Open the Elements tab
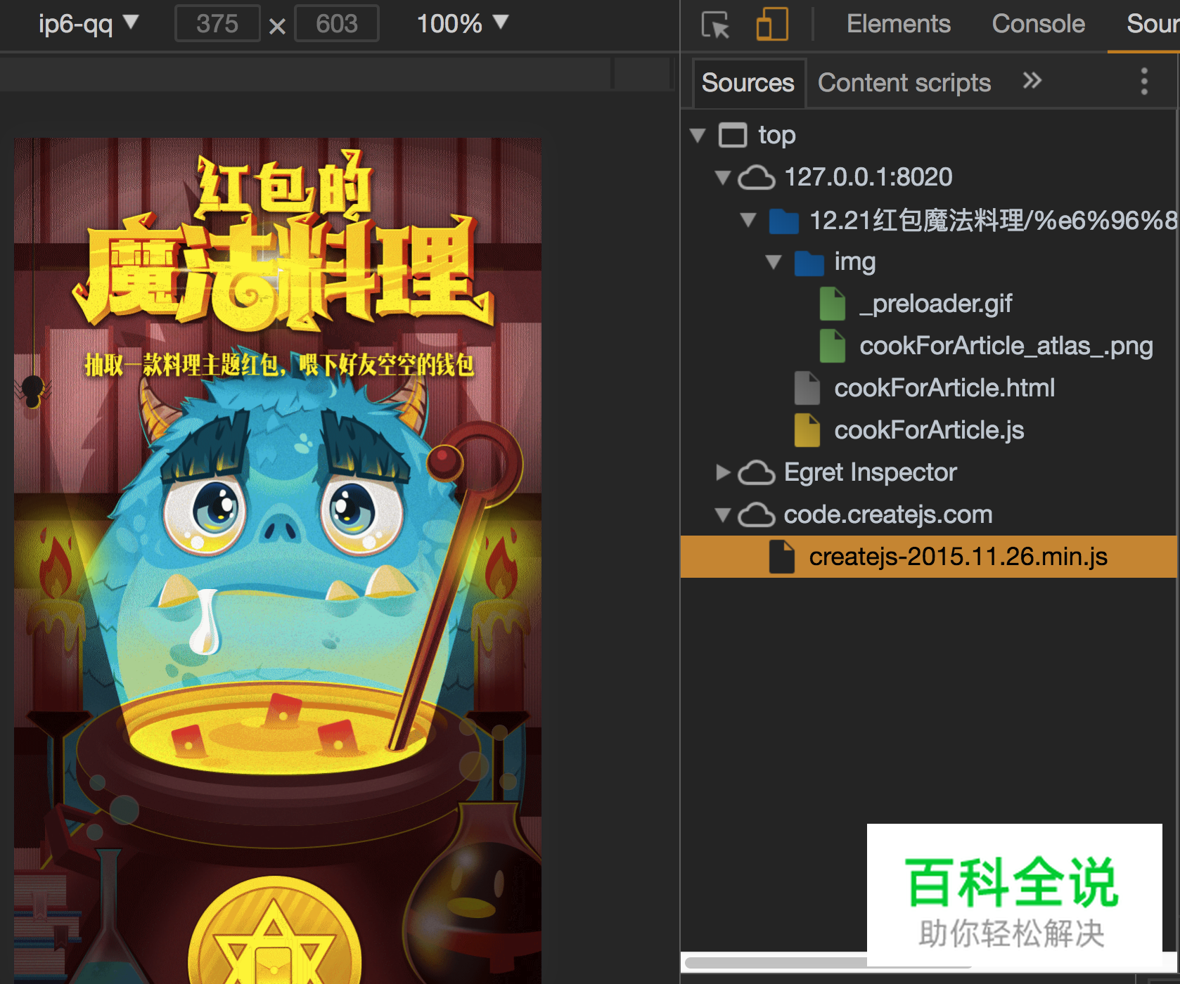The height and width of the screenshot is (984, 1180). point(898,24)
